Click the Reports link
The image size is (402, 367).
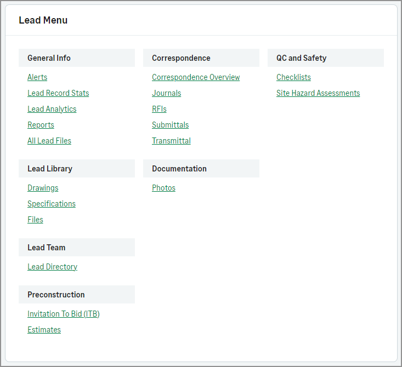coord(41,125)
